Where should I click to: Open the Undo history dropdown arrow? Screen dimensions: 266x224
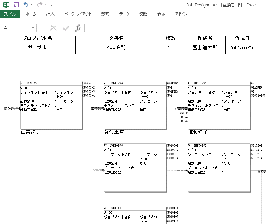pyautogui.click(x=32, y=5)
